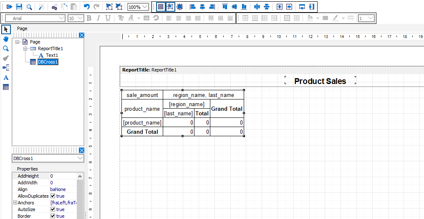
Task: Click the AddWidth property value field
Action: tap(63, 183)
